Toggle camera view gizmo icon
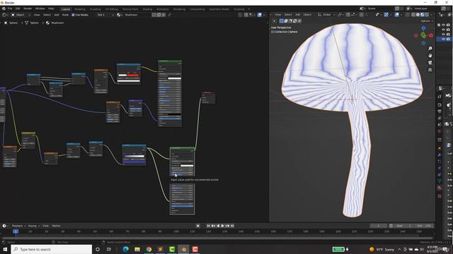This screenshot has width=453, height=254. pyautogui.click(x=430, y=63)
